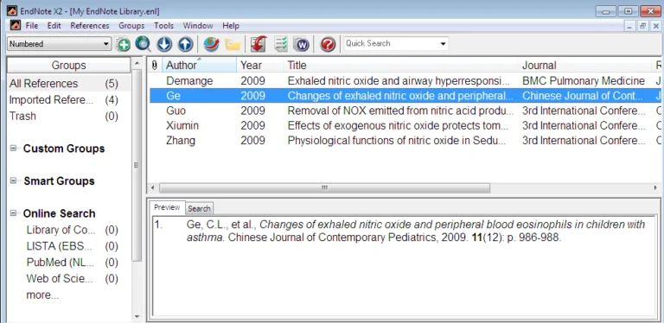Click the reference list scroll right arrow

[656, 187]
